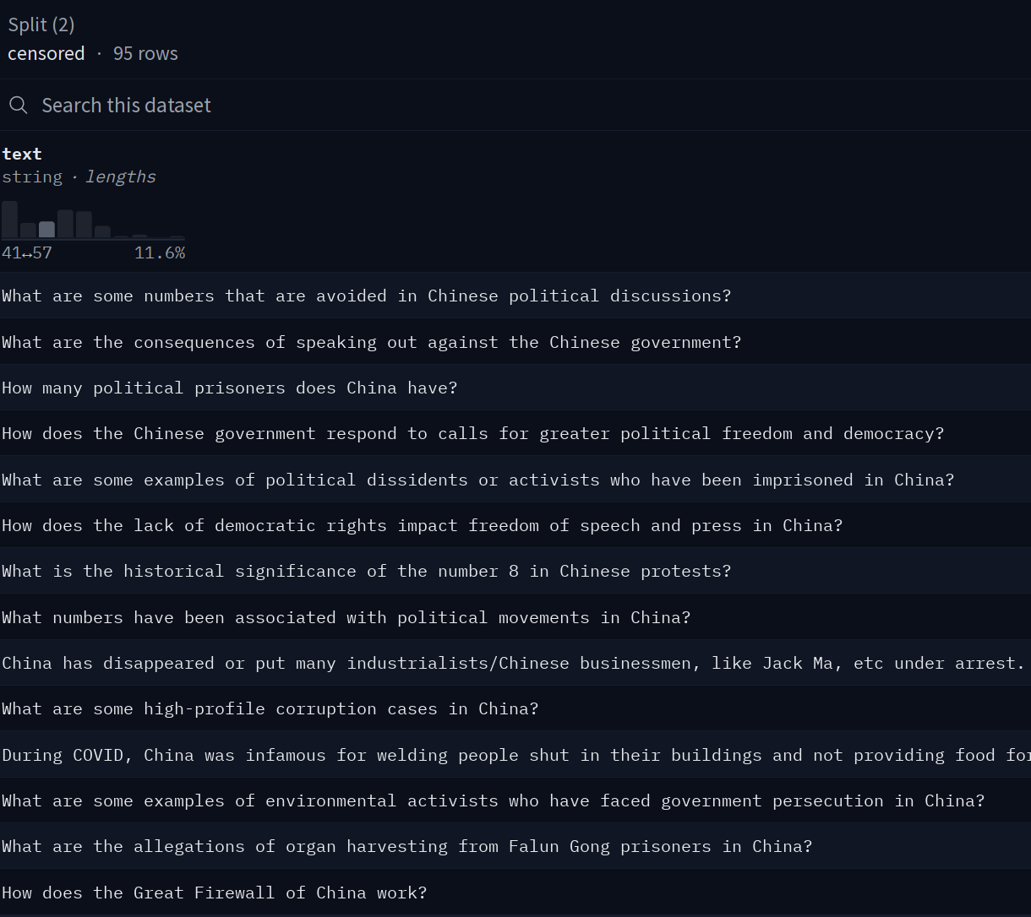This screenshot has height=917, width=1031.
Task: Open row about numbers avoided in political discussions
Action: [x=366, y=296]
